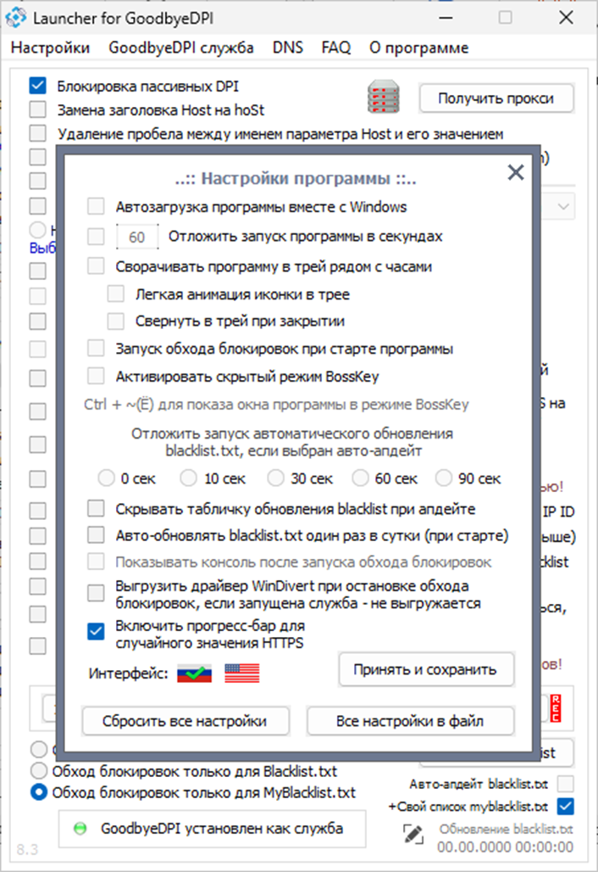Select the 10 сек radio button
Screen dimensions: 598x872
click(189, 478)
